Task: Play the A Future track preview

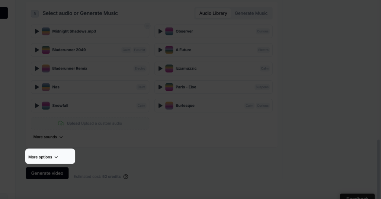Action: 160,50
